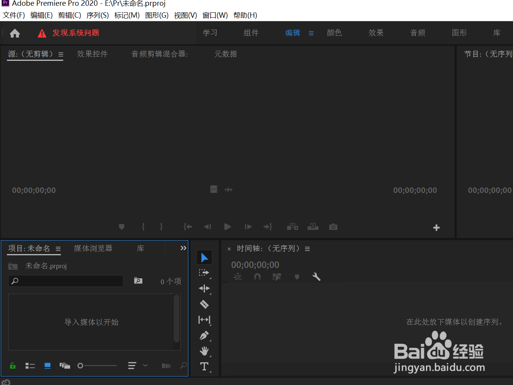Select the Ripple Edit tool
The width and height of the screenshot is (513, 385).
pyautogui.click(x=204, y=288)
